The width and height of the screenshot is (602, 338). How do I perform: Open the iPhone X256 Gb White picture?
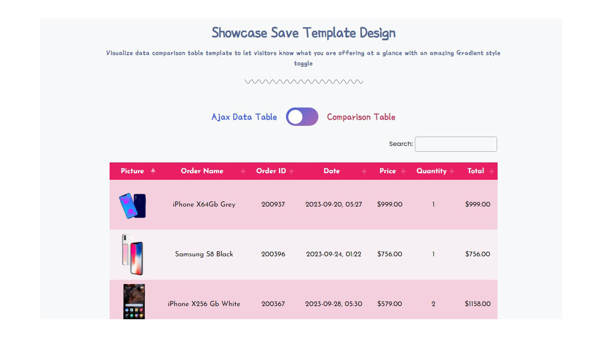134,301
